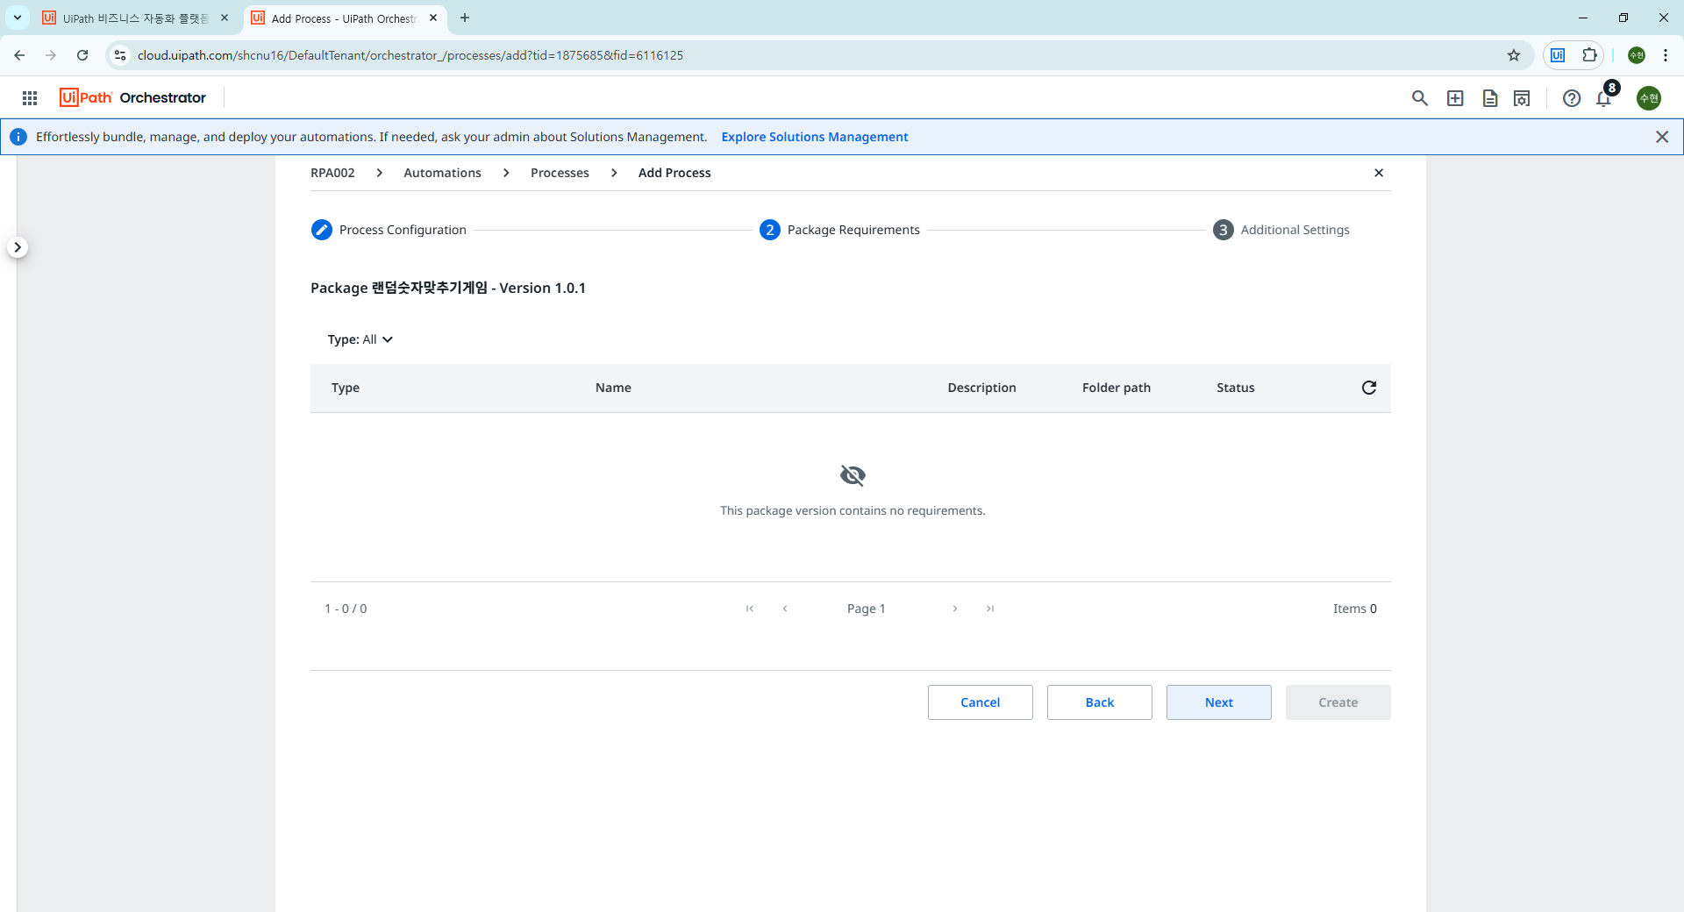Click the Description column header
Image resolution: width=1684 pixels, height=912 pixels.
(981, 388)
